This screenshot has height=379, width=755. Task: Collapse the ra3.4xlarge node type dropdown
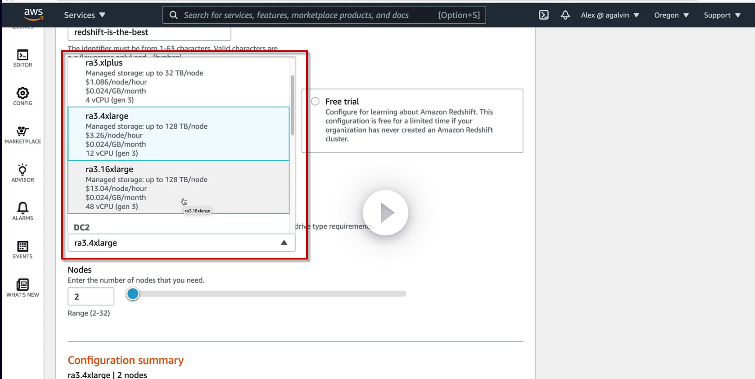pyautogui.click(x=181, y=243)
